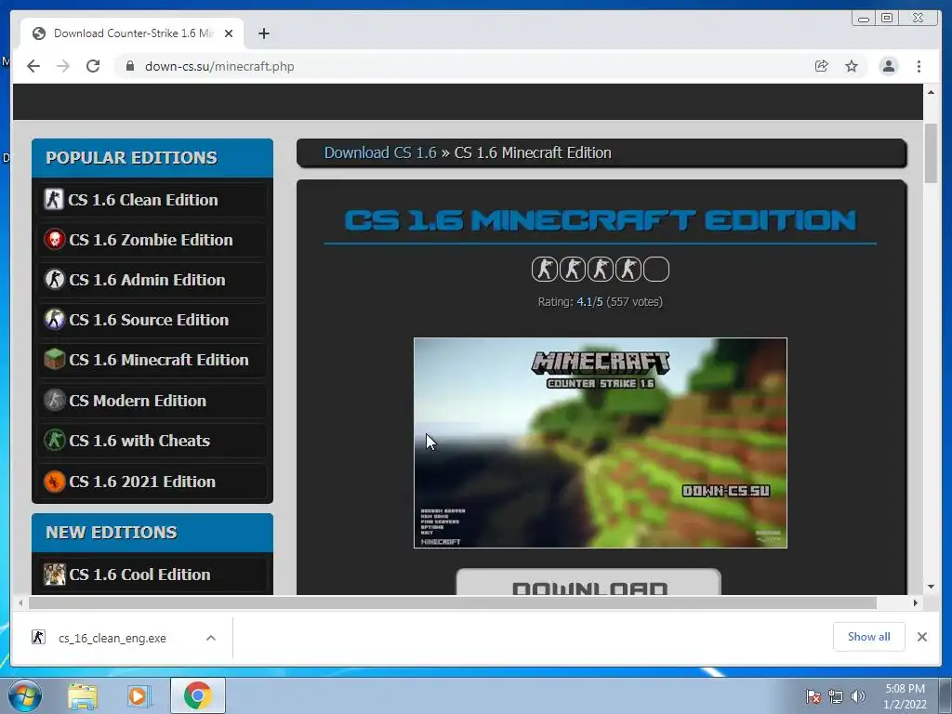Screen dimensions: 952x714
Task: Click the padlock site info icon
Action: [x=129, y=66]
